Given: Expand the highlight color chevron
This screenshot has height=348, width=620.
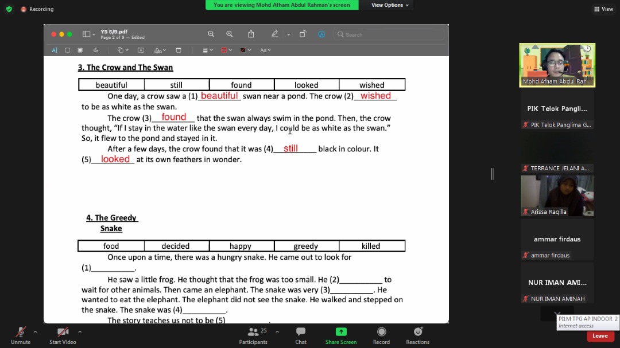Looking at the screenshot, I should point(289,35).
